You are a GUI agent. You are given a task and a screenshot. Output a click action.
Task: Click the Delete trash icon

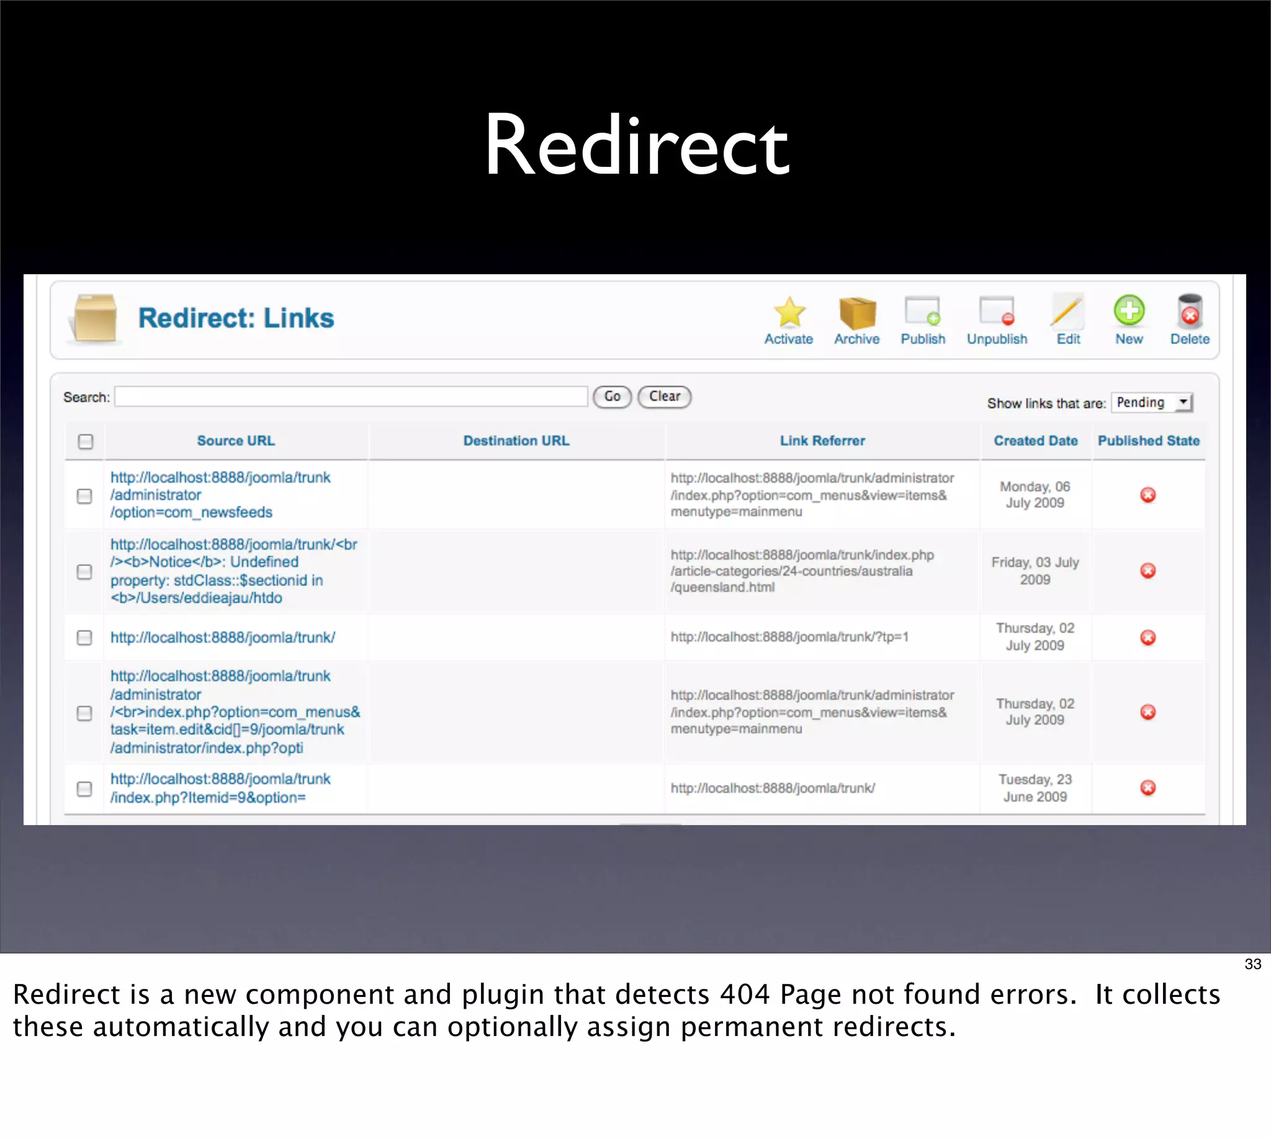point(1190,311)
